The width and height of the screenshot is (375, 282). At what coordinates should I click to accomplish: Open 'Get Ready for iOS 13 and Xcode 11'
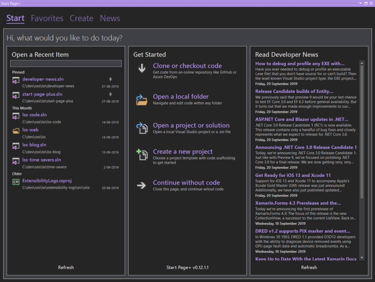tap(293, 175)
